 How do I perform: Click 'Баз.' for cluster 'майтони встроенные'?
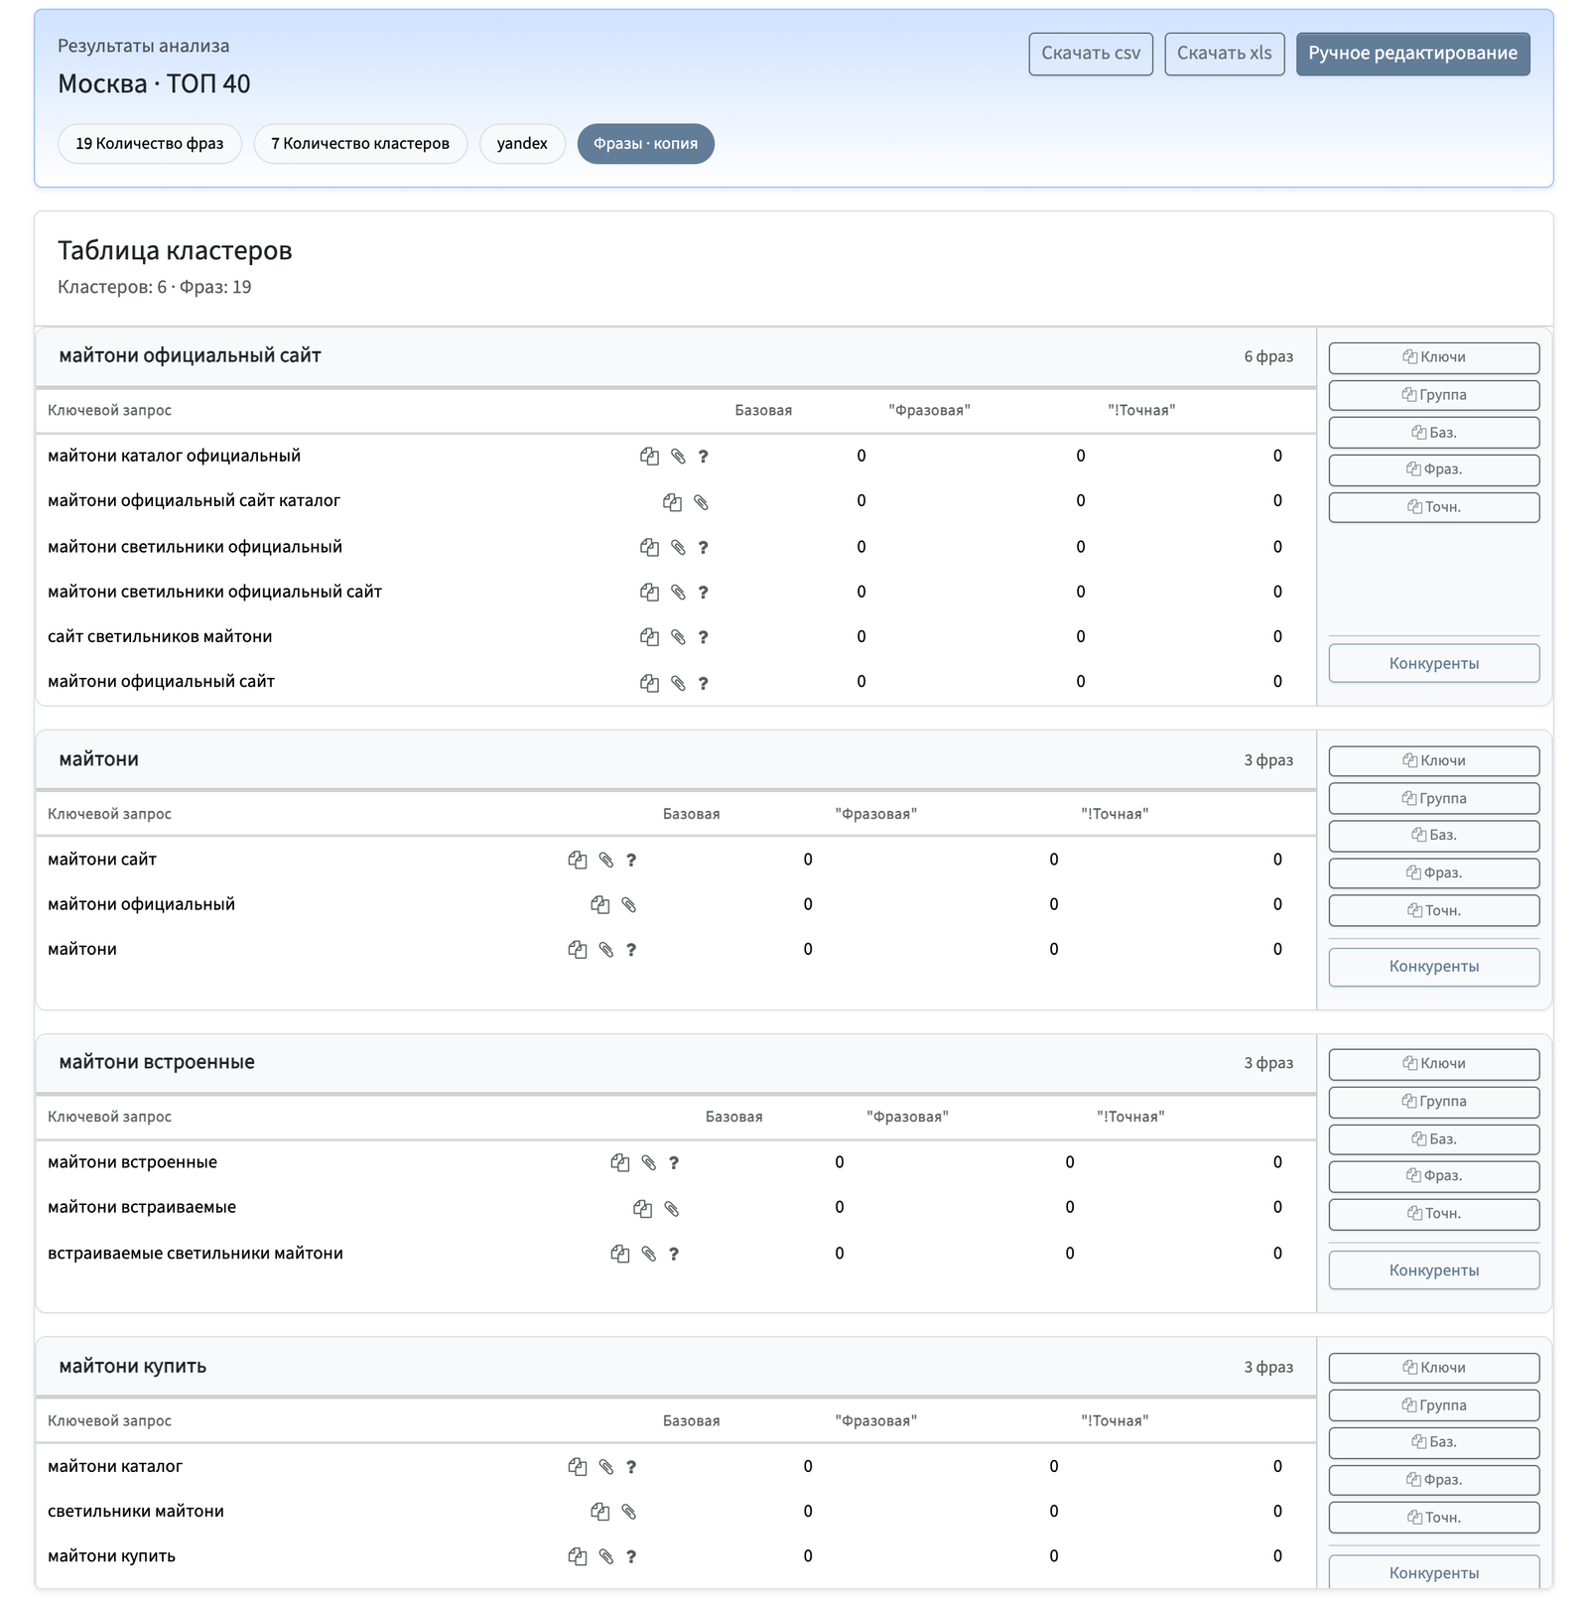coord(1434,1139)
